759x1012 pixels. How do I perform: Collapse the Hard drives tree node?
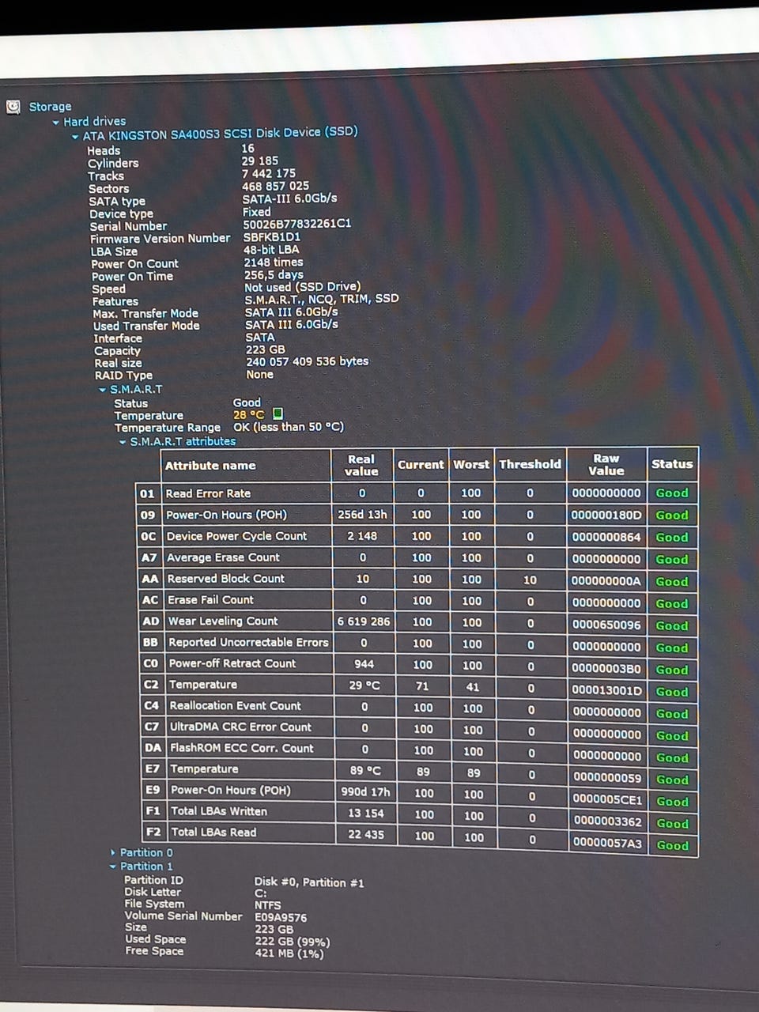pos(56,123)
